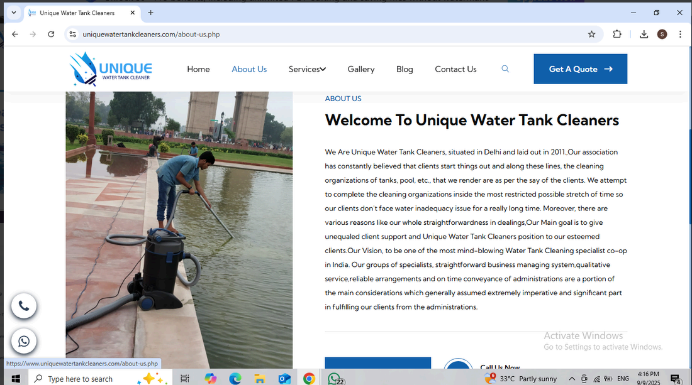View site information icon in address bar
This screenshot has width=692, height=385.
coord(73,35)
